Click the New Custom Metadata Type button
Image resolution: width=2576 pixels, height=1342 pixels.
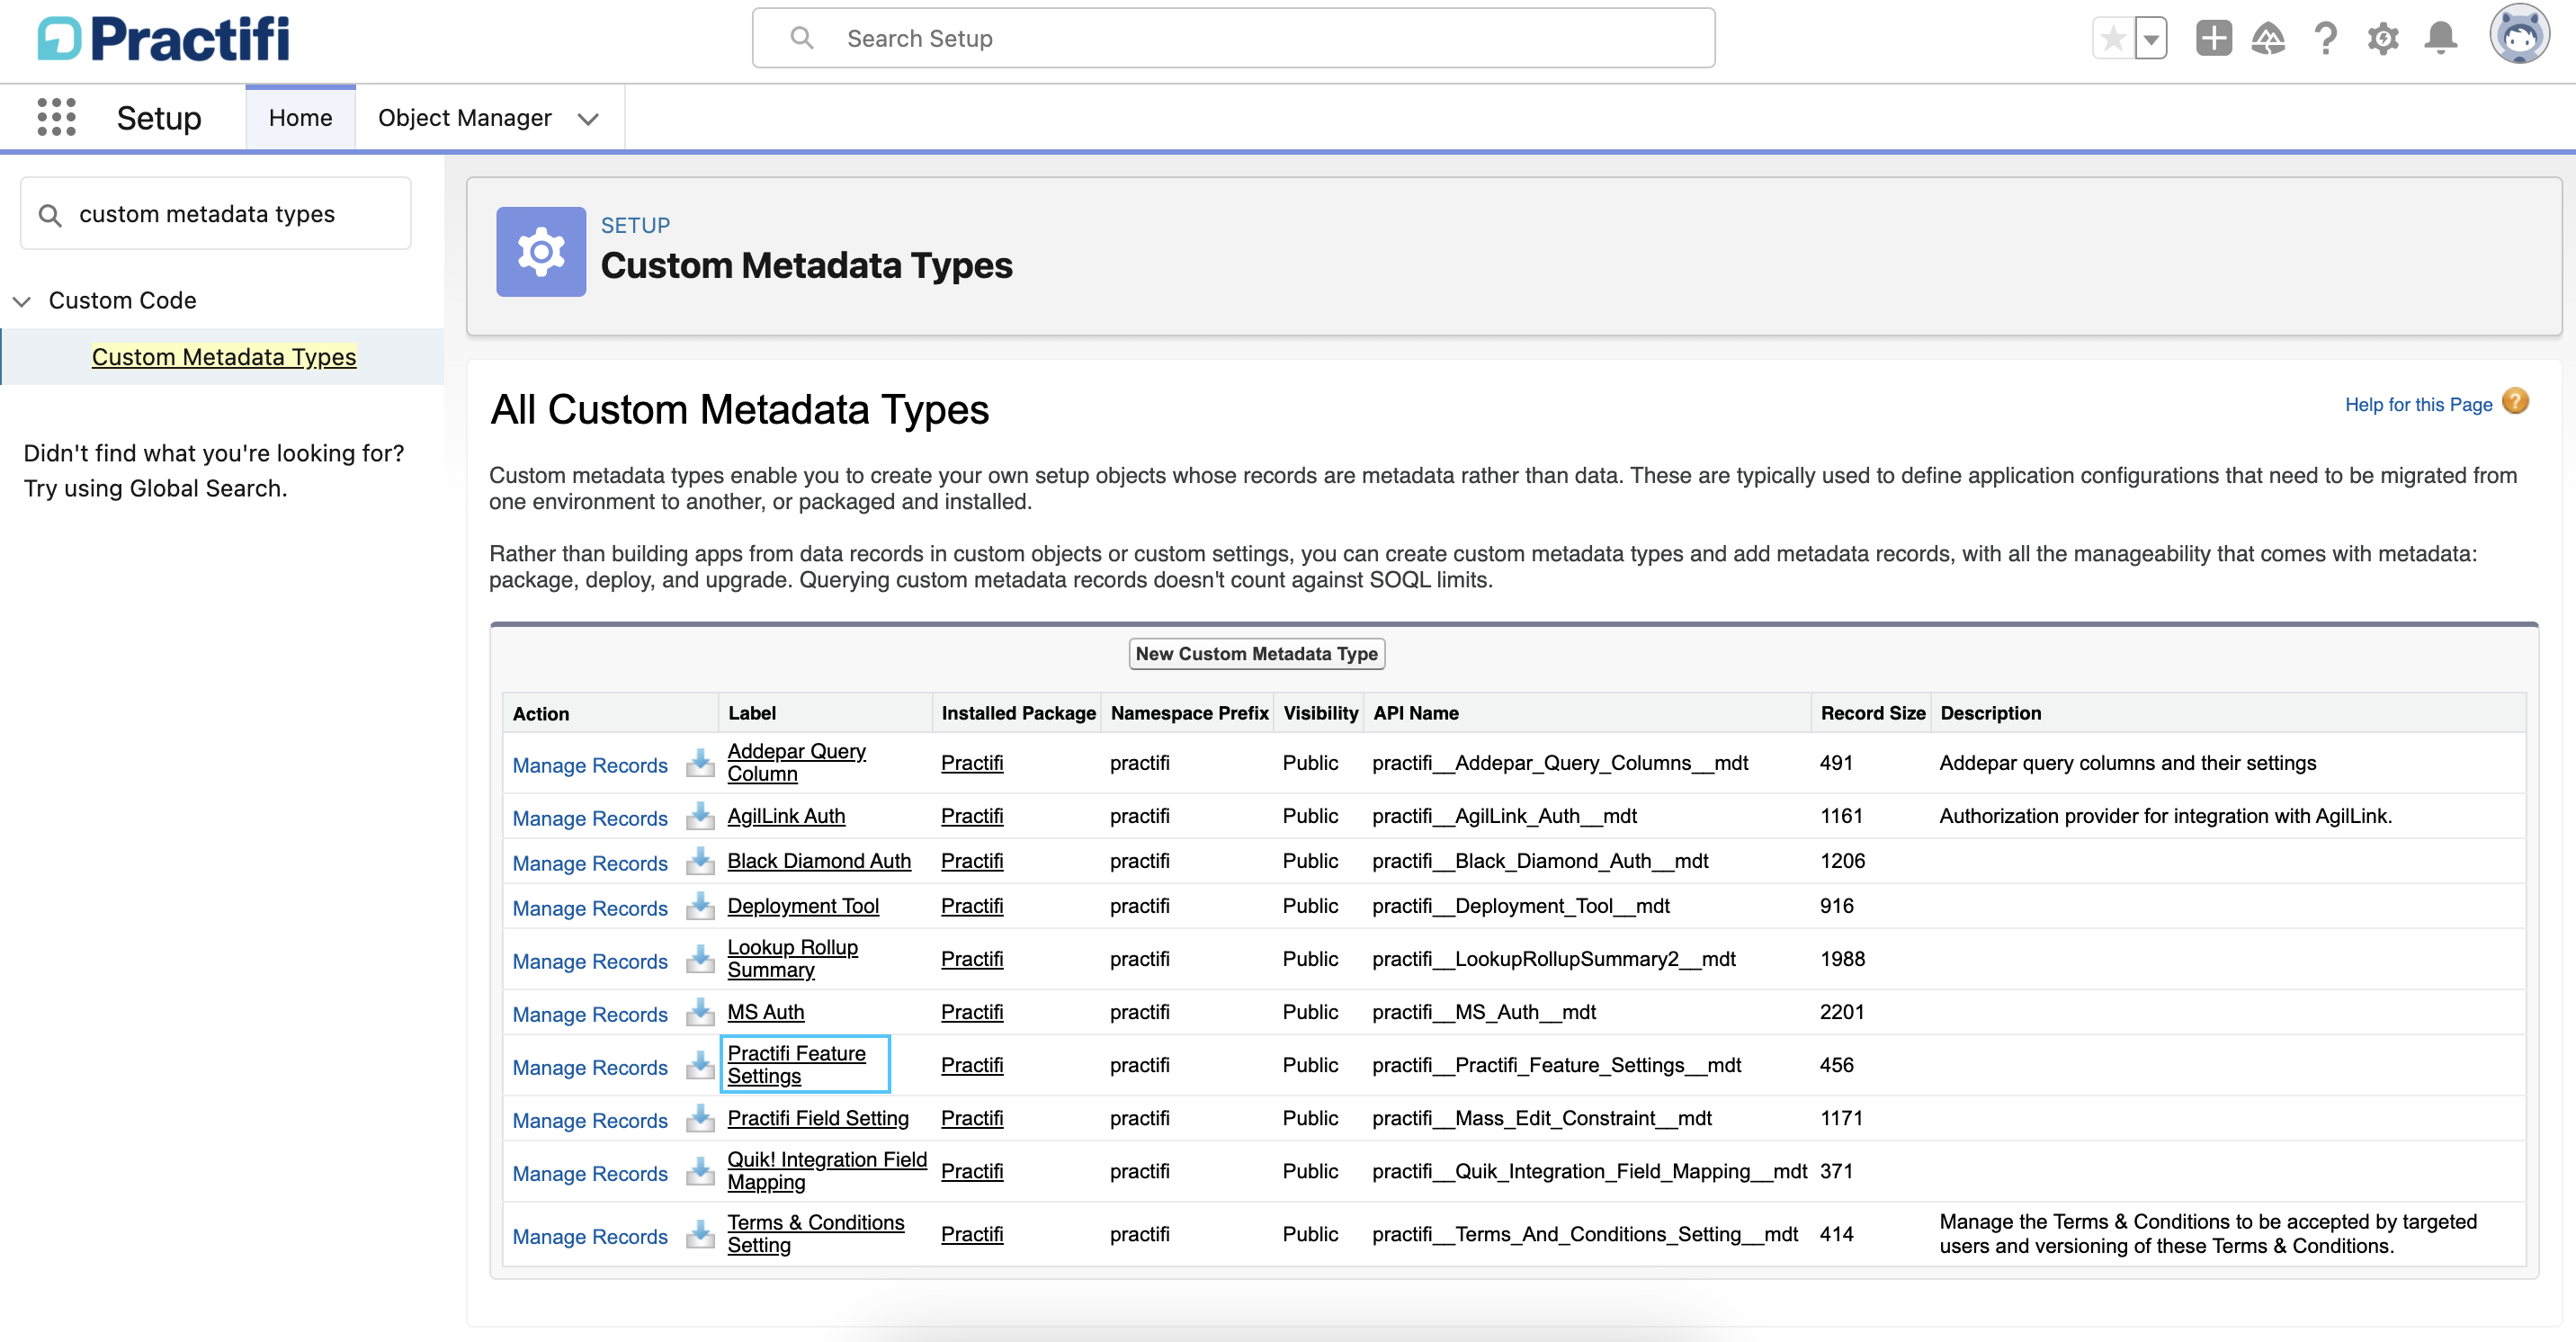pyautogui.click(x=1256, y=654)
